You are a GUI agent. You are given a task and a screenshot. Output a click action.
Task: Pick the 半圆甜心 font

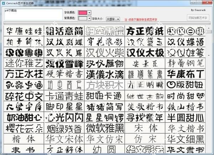pos(185,117)
